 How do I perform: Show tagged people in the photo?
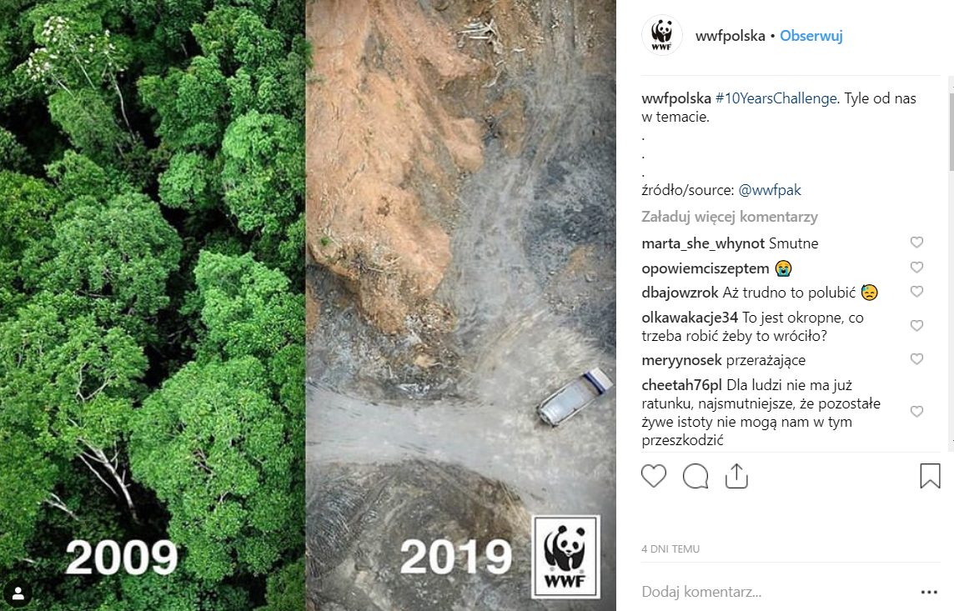[18, 593]
